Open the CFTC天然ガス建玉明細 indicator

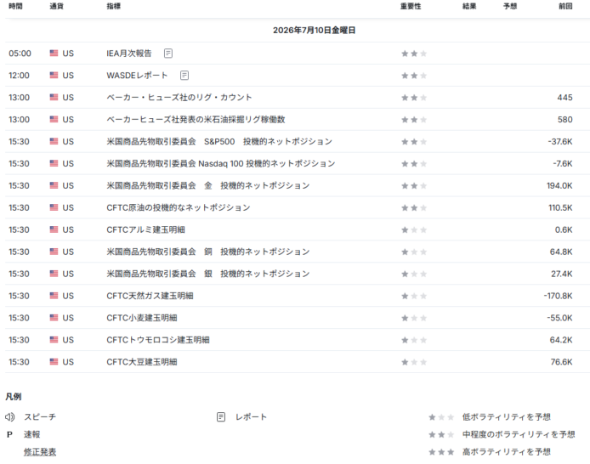coord(150,296)
